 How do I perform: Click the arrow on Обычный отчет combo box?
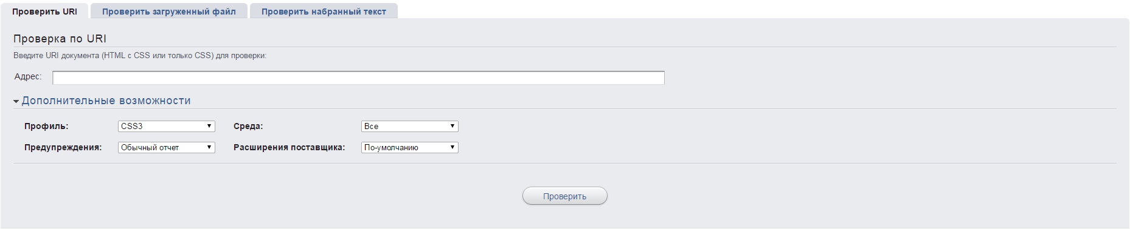pos(209,147)
